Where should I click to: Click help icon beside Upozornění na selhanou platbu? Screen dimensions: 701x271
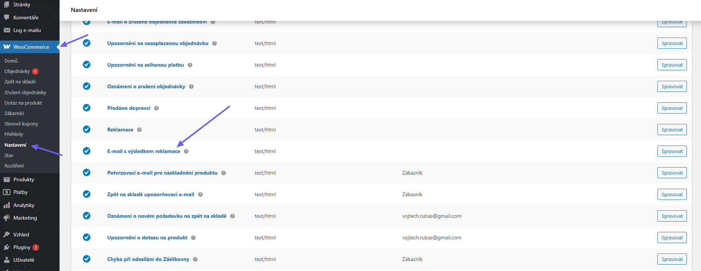tap(190, 65)
